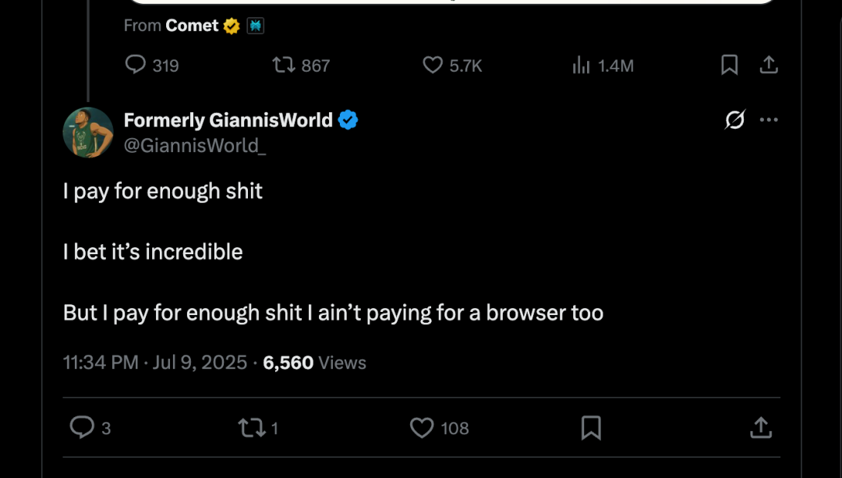Screen dimensions: 842x478
Task: View analytics for the 1.4M views post
Action: [x=582, y=66]
